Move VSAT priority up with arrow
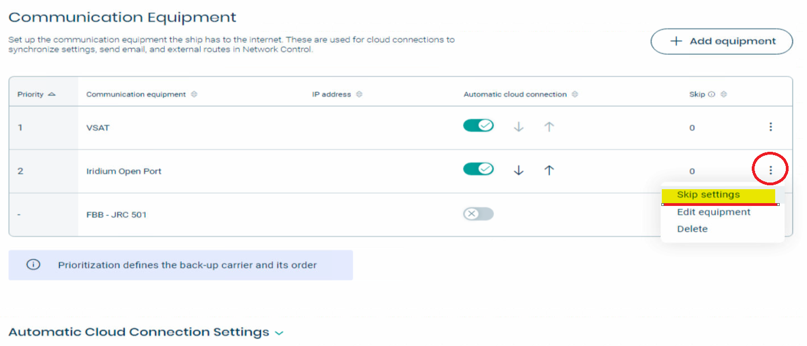Screen dimensions: 807x346 (549, 127)
